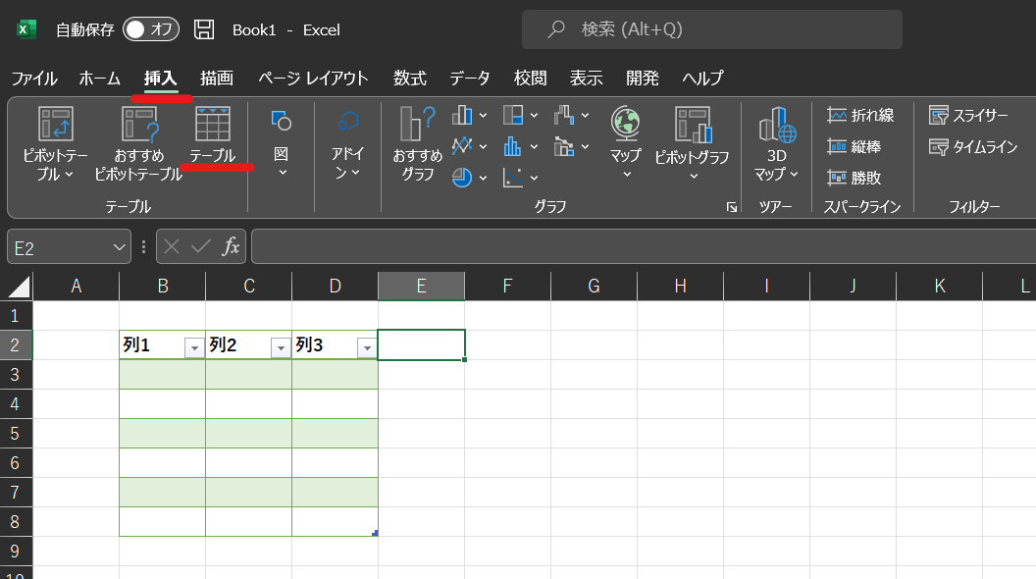
Task: Click the PivotChart (ピボットグラフ) icon
Action: (x=693, y=125)
